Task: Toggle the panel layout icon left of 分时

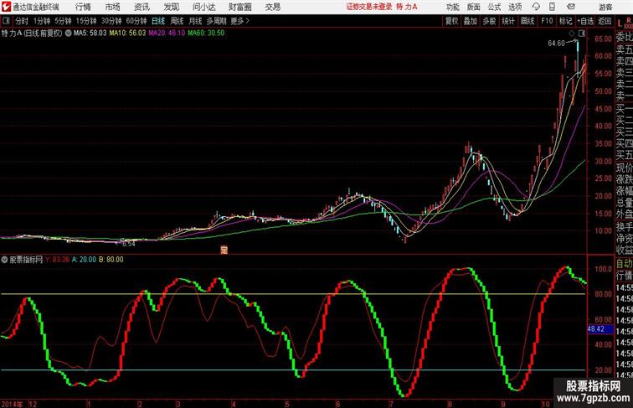Action: pos(6,21)
